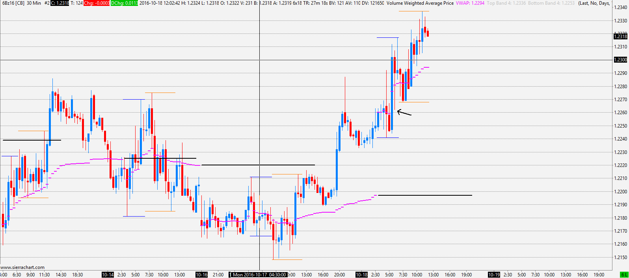Click the black 1.2300 line price label
629x278 pixels.
(x=620, y=60)
